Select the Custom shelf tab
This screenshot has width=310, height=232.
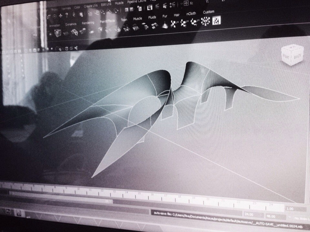[x=209, y=12]
